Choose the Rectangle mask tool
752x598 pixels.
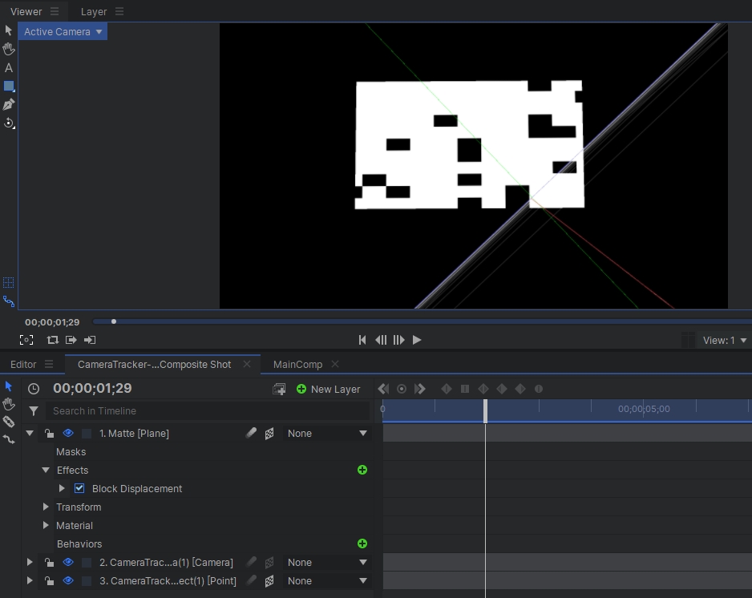point(9,87)
